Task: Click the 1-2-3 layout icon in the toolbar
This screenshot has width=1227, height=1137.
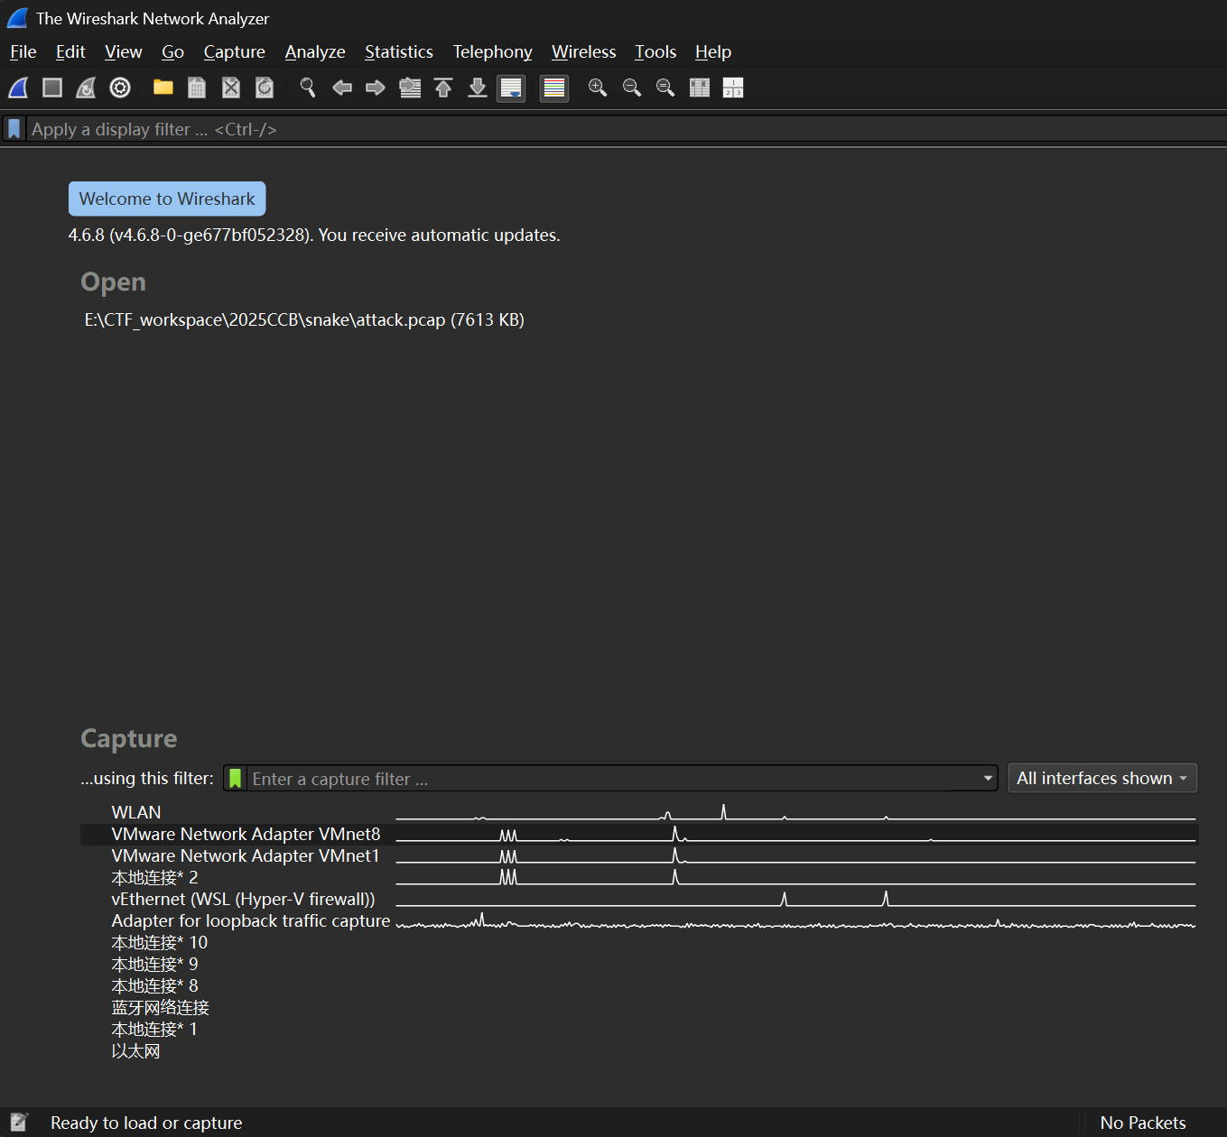Action: (x=733, y=88)
